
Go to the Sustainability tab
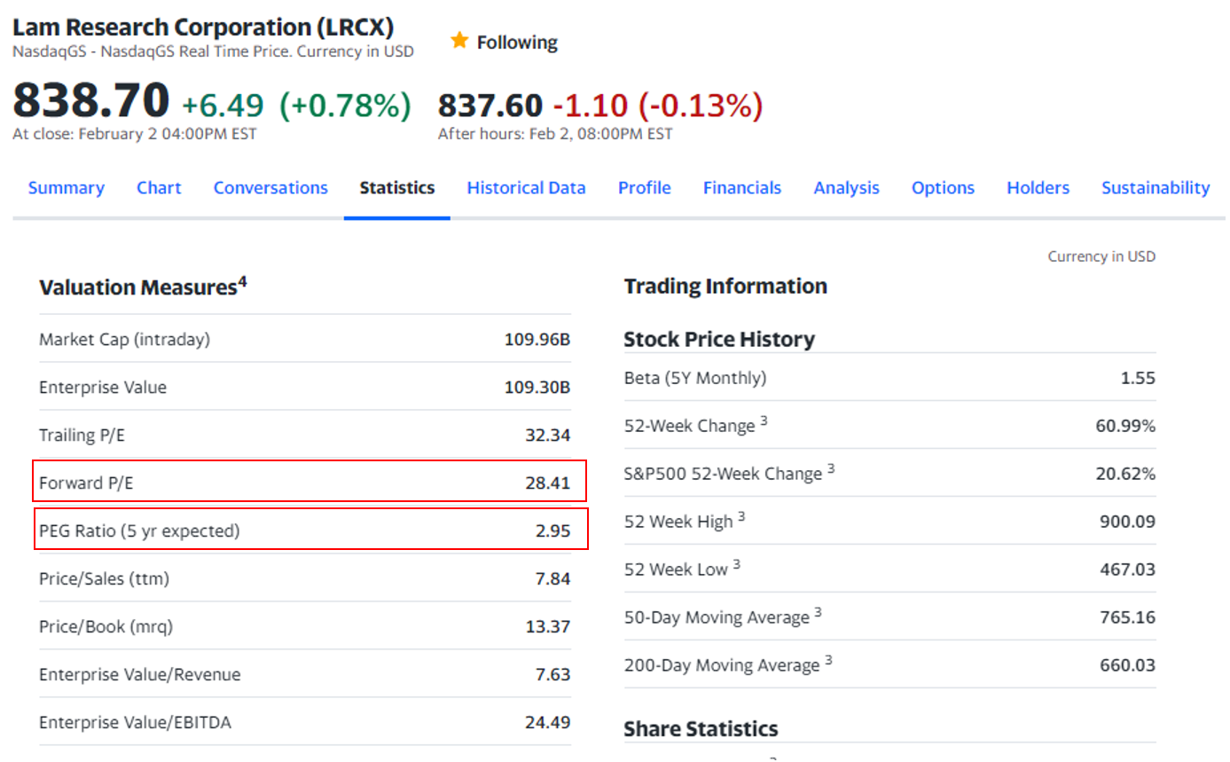click(1156, 188)
